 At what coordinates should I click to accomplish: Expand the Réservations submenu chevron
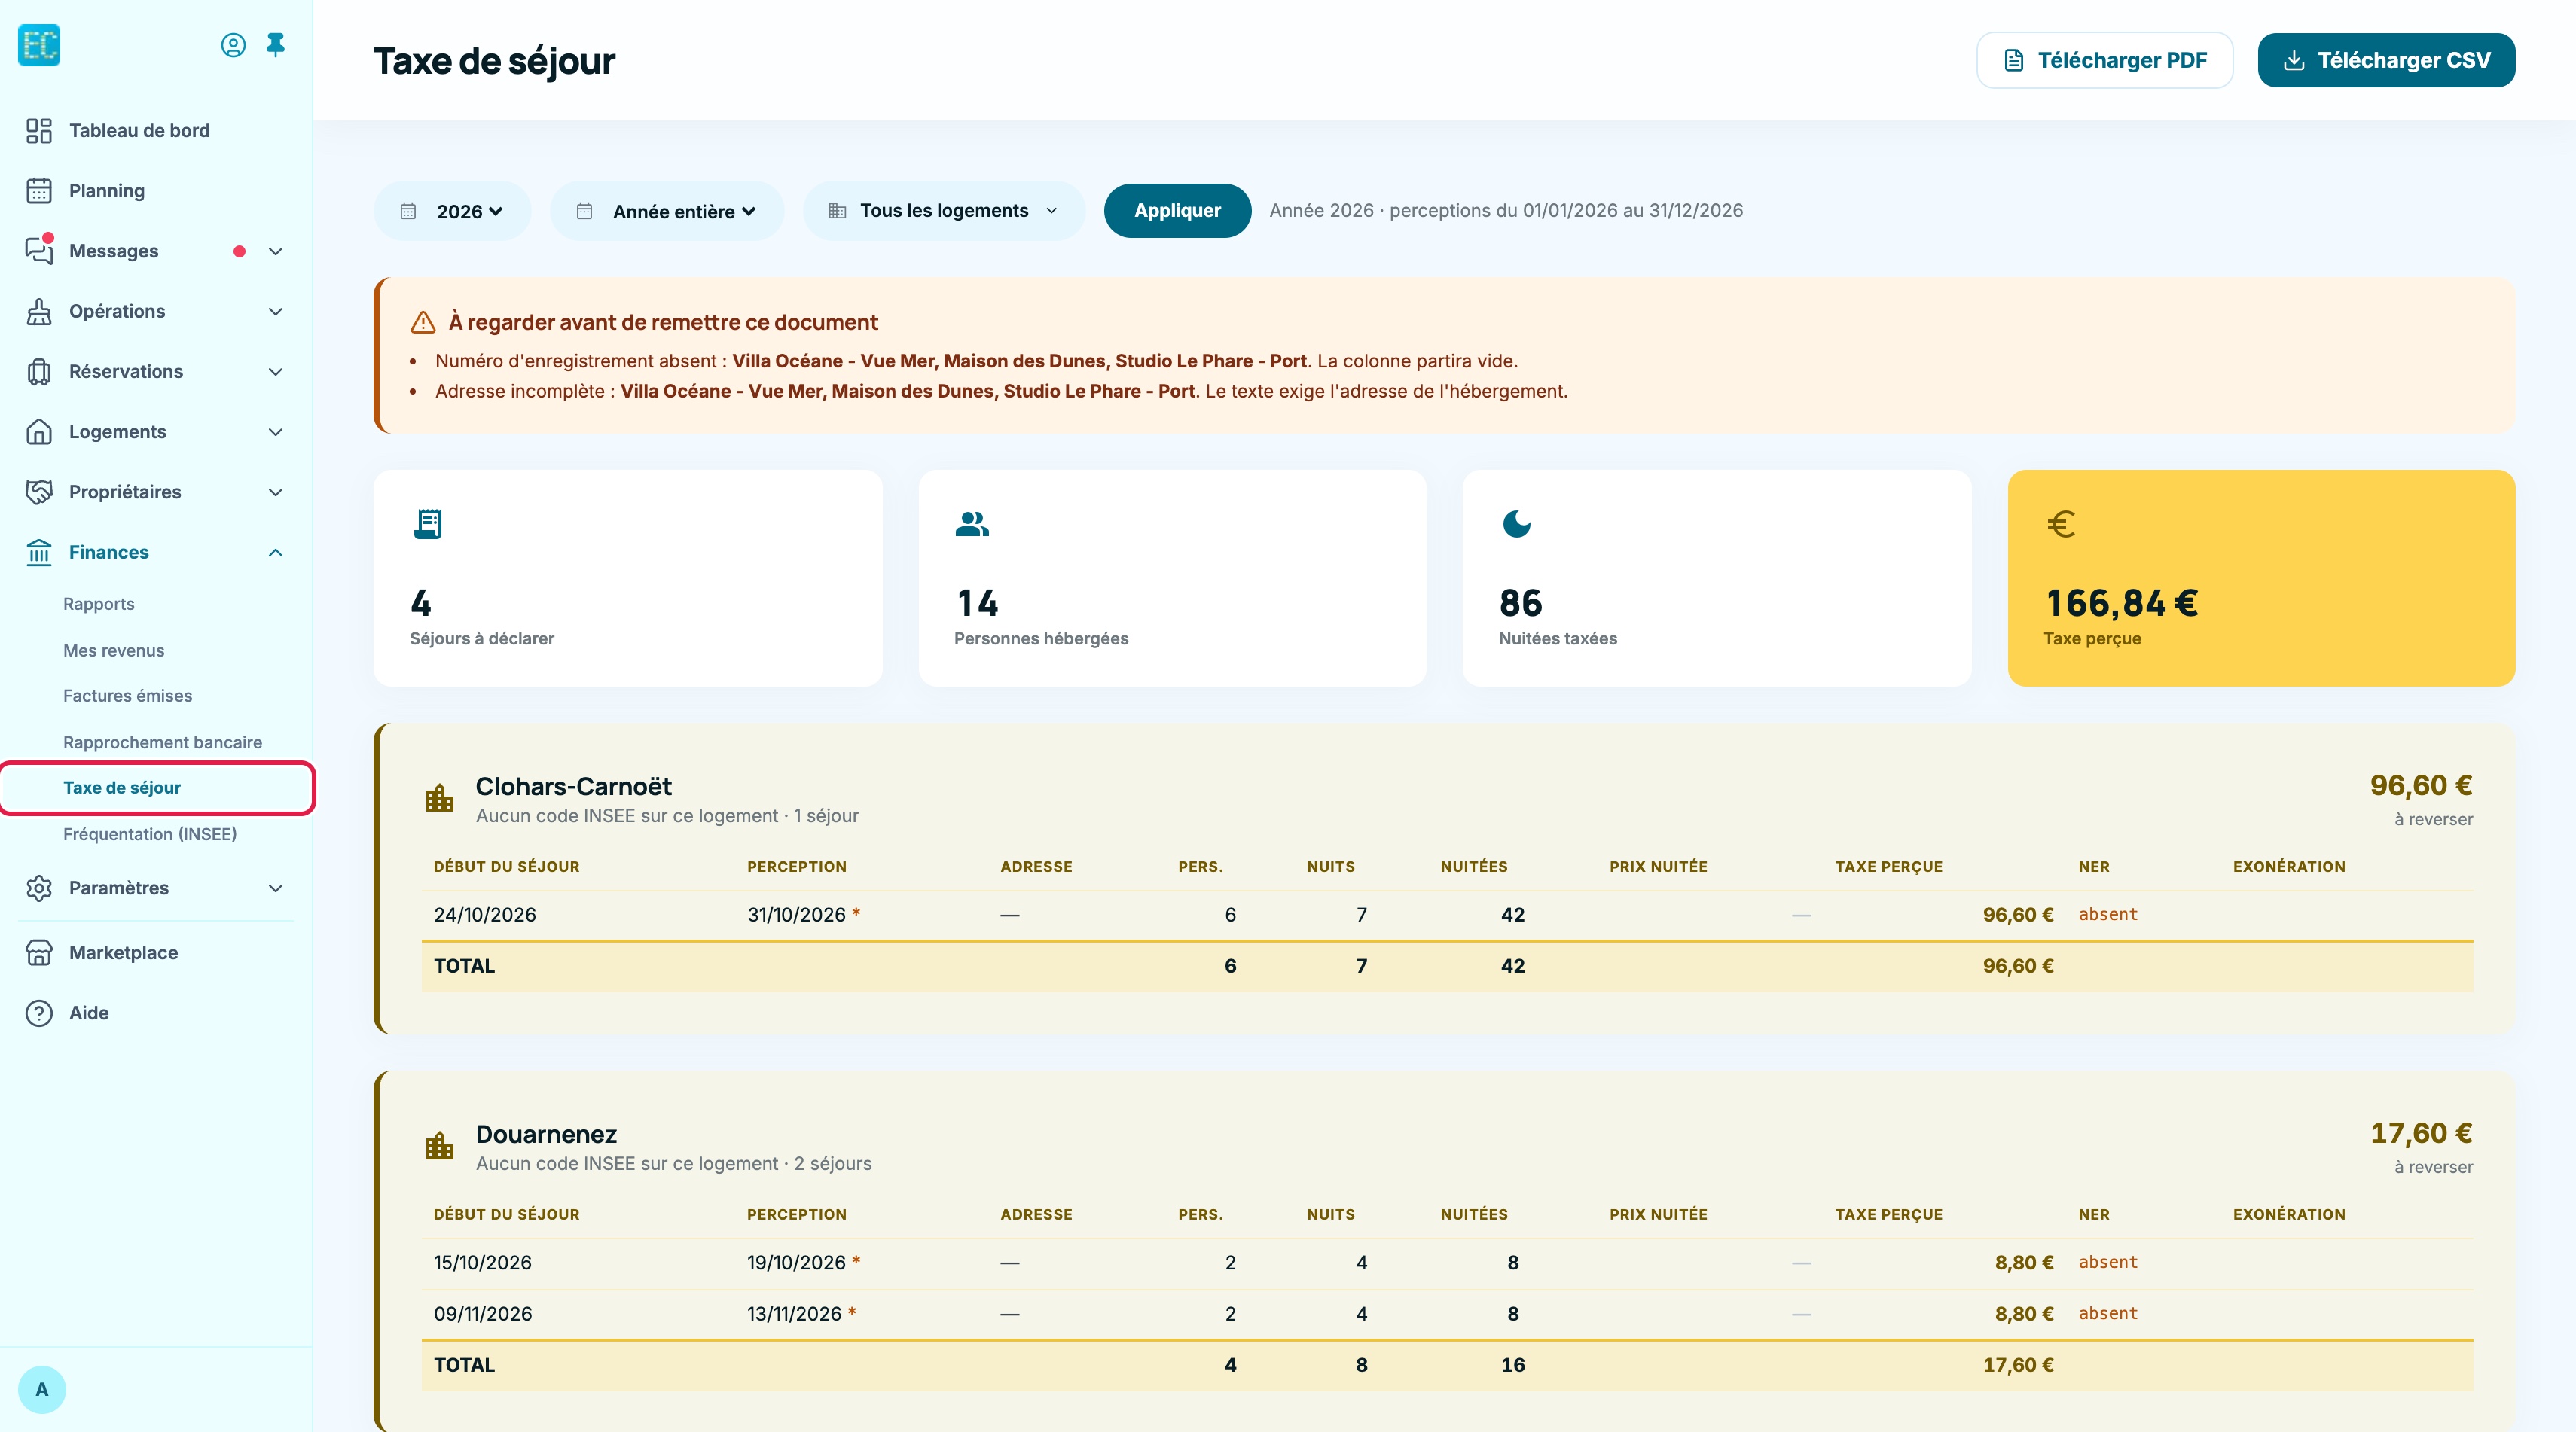click(x=276, y=372)
